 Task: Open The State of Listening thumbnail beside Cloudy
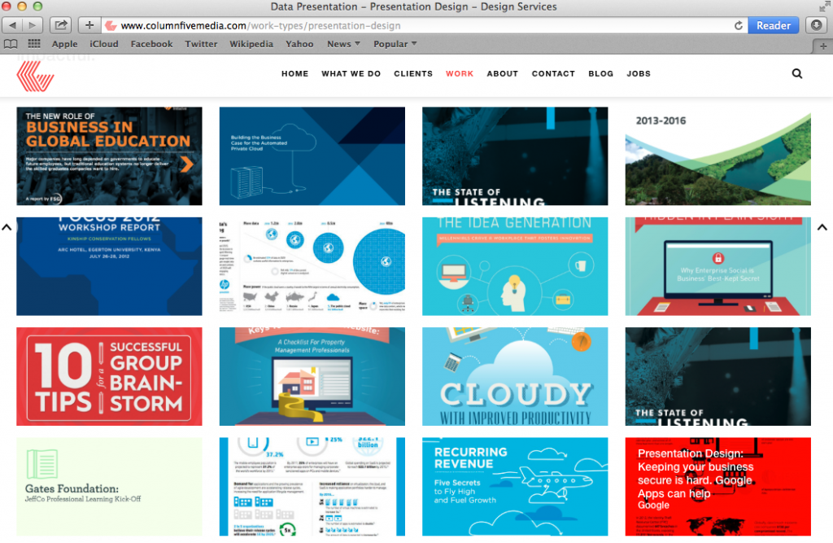click(717, 377)
